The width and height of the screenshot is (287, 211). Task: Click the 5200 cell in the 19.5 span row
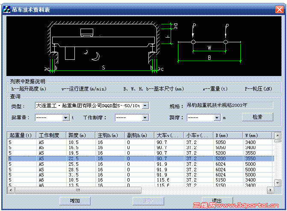pyautogui.click(x=221, y=153)
